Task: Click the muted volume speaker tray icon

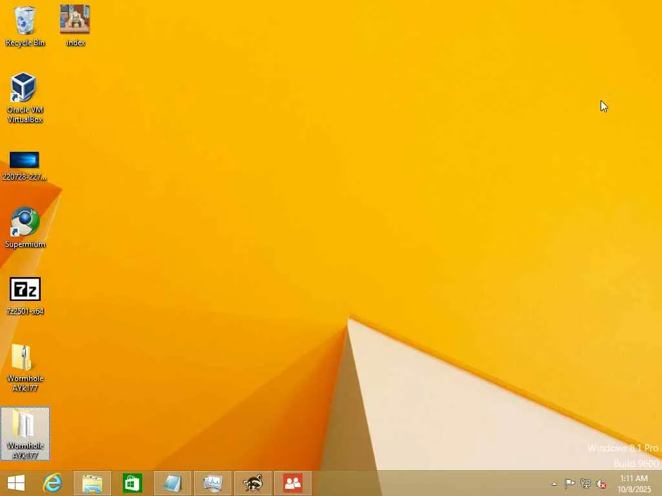Action: pos(601,484)
